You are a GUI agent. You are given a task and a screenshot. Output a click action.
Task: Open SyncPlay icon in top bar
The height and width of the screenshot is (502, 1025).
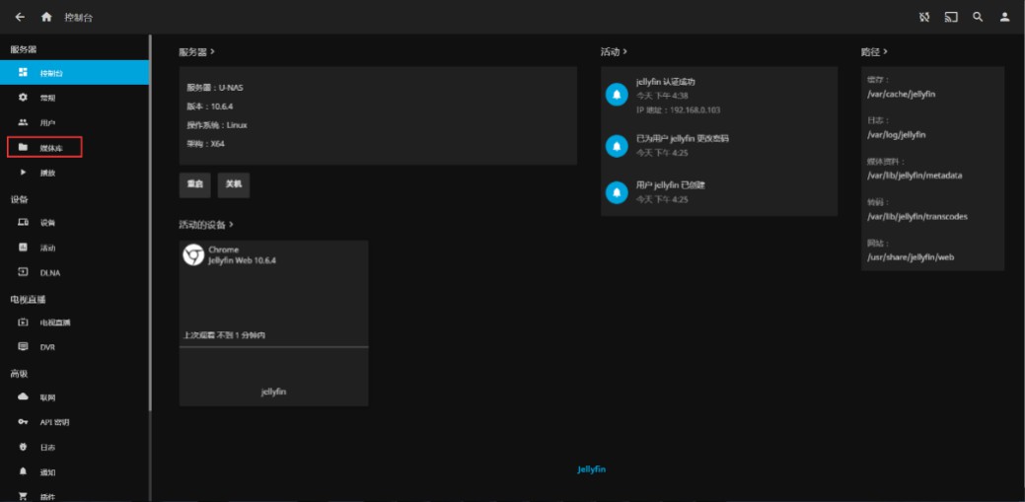(x=924, y=18)
